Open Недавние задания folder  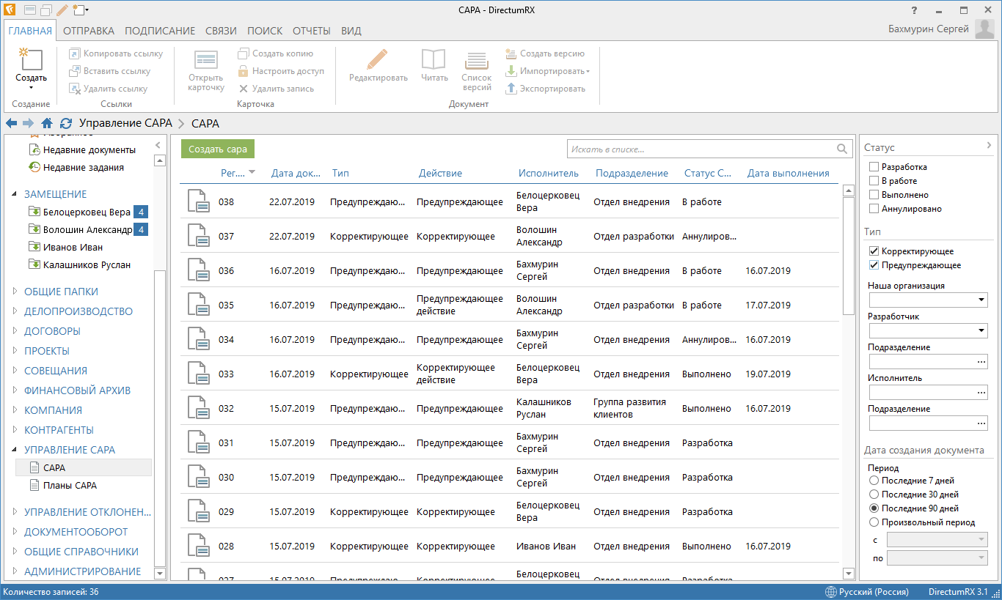(77, 167)
